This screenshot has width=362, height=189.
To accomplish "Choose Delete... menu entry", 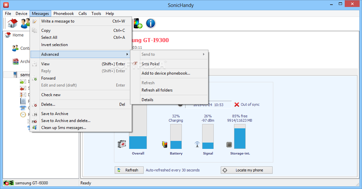I will 81,104.
